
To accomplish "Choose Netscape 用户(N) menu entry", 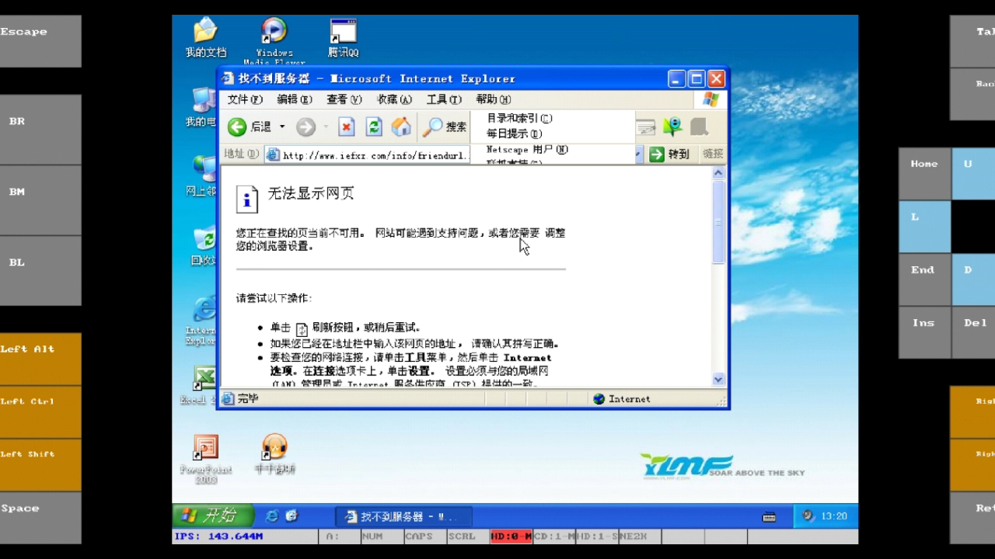I will [527, 149].
